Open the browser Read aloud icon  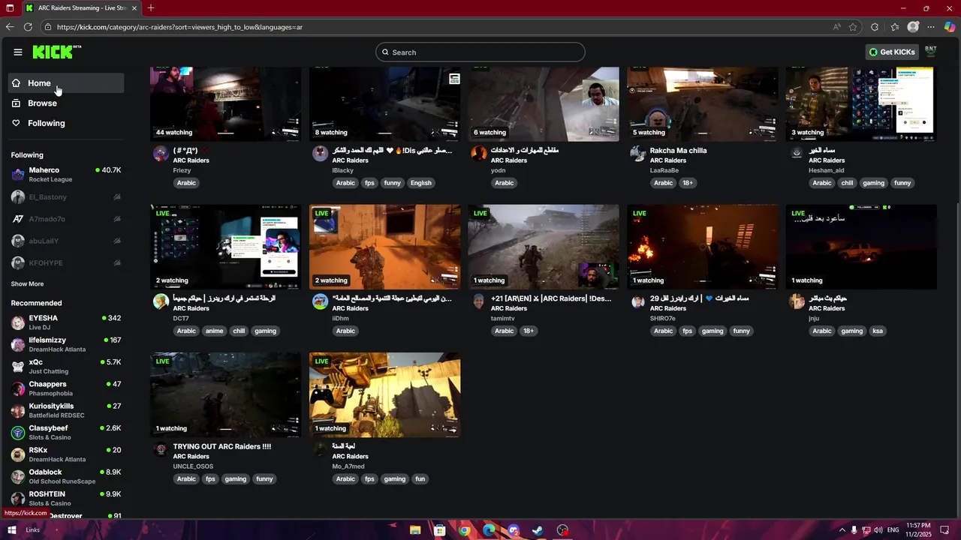tap(836, 27)
